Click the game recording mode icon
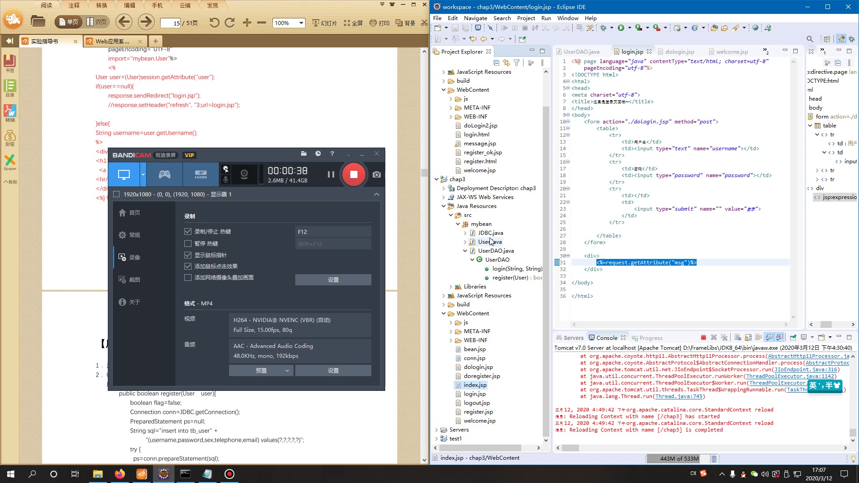This screenshot has width=859, height=483. (164, 174)
